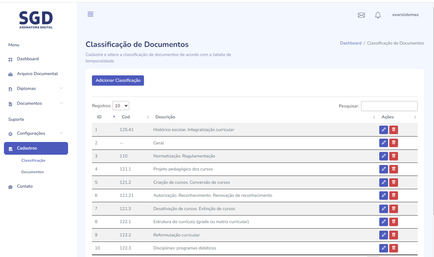The height and width of the screenshot is (257, 434).
Task: Open the notifications bell icon
Action: point(378,15)
